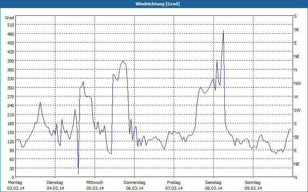Pick the 90 degree label on the left axis
308x192 pixels.
(11, 151)
